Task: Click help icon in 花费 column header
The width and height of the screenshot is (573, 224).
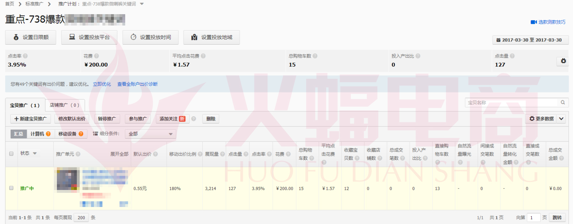Action: (x=288, y=154)
